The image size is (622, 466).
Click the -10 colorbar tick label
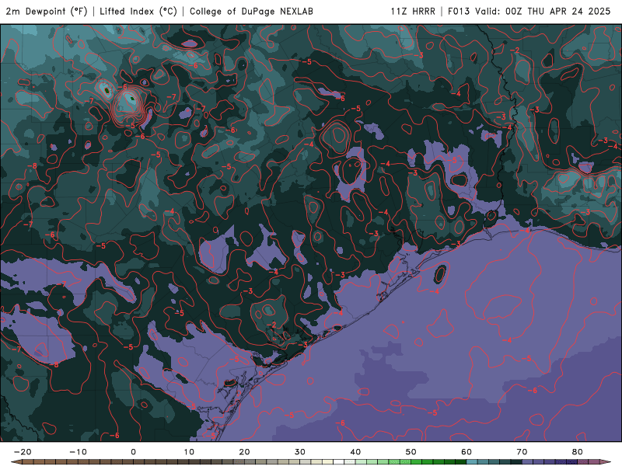(78, 451)
